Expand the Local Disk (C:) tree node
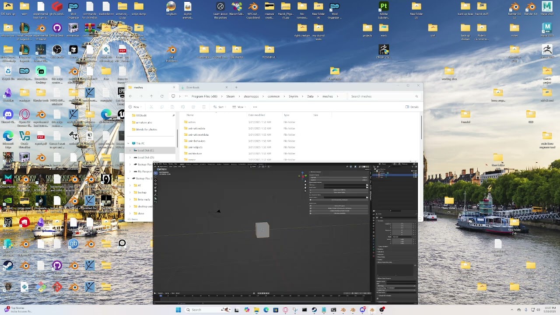This screenshot has height=315, width=560. [130, 150]
